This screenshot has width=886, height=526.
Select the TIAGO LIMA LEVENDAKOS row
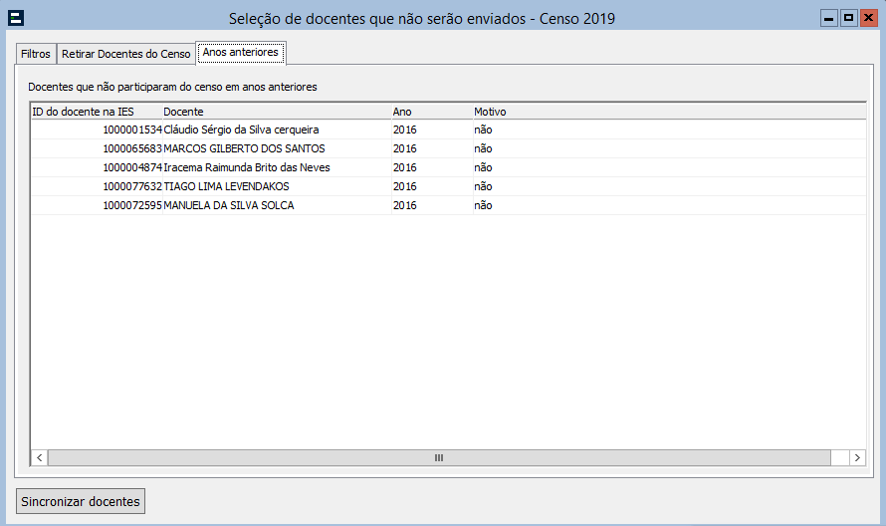tap(226, 186)
